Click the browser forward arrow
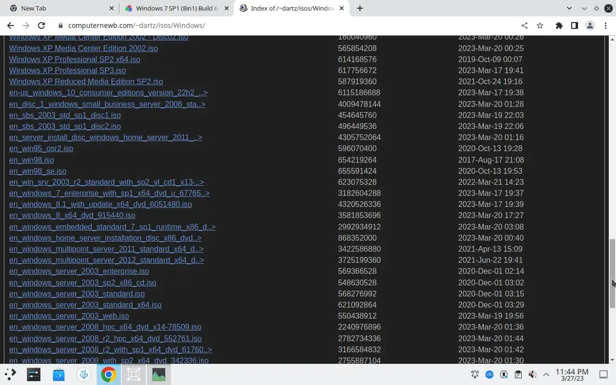The image size is (616, 385). [26, 26]
